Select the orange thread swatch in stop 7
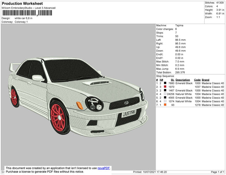Screen dimensions: 226x175 click(165, 105)
